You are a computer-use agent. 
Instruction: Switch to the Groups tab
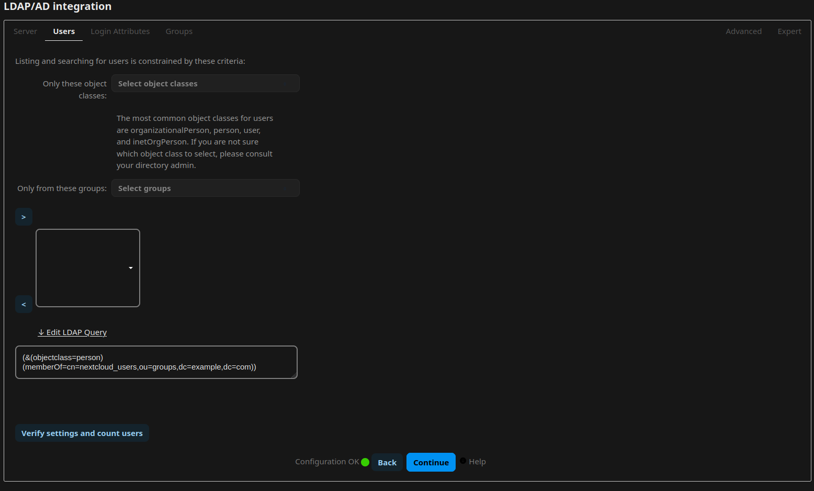(x=179, y=31)
